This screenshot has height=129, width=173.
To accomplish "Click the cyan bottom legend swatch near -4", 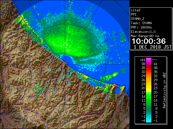I will click(149, 120).
